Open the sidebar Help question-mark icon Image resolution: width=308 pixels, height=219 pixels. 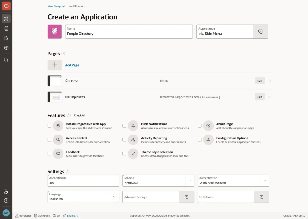(6, 200)
